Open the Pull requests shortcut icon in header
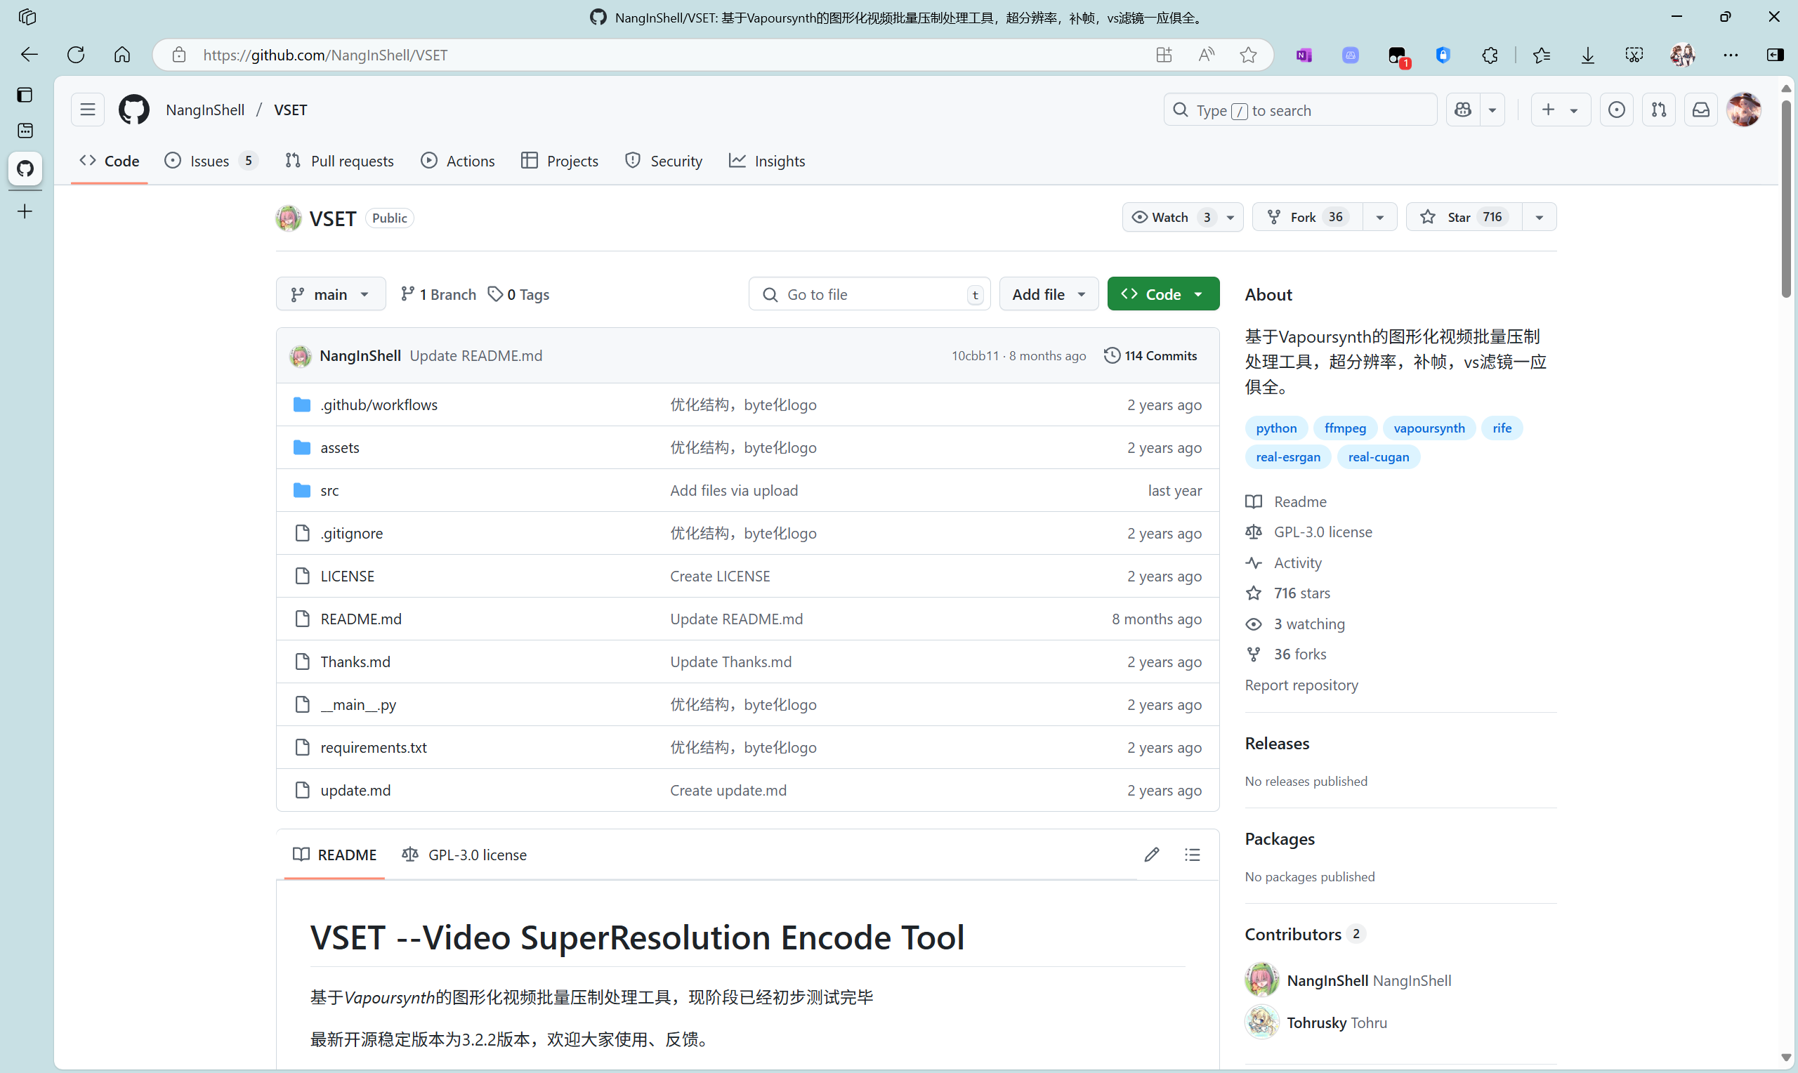 click(1659, 110)
